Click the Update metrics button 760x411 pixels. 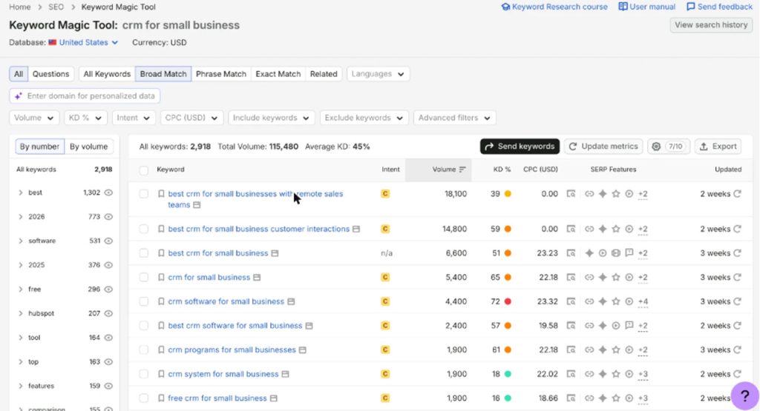tap(603, 146)
